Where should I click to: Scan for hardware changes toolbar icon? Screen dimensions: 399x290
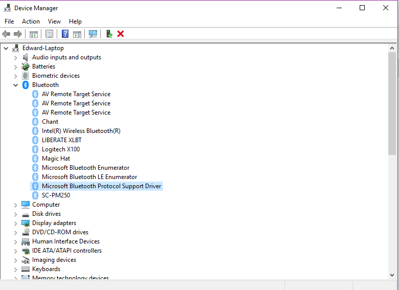pyautogui.click(x=93, y=34)
